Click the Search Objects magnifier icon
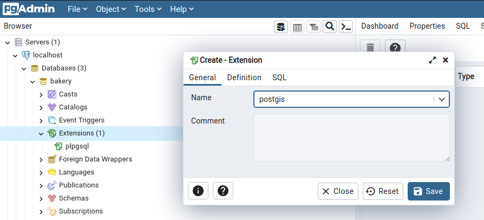Image resolution: width=484 pixels, height=220 pixels. 330,27
